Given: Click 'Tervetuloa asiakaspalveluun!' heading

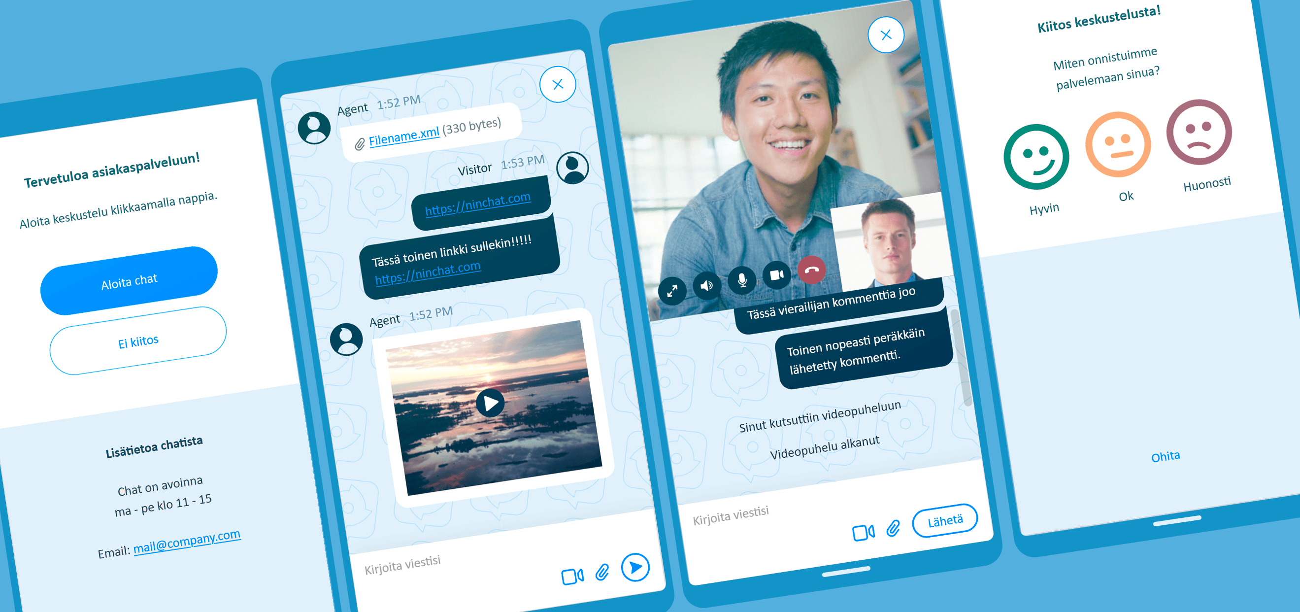Looking at the screenshot, I should [111, 170].
